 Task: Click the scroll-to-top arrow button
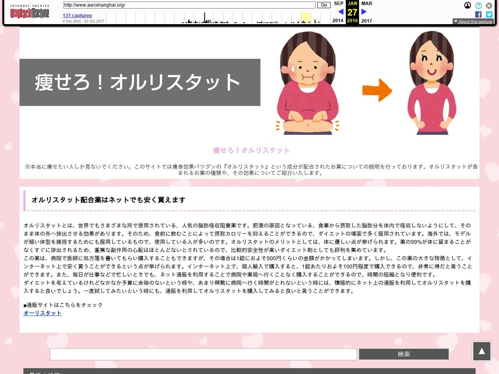click(x=481, y=351)
